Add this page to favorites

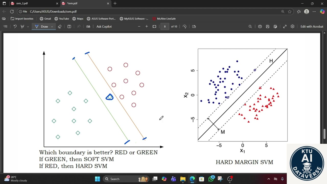point(290,11)
